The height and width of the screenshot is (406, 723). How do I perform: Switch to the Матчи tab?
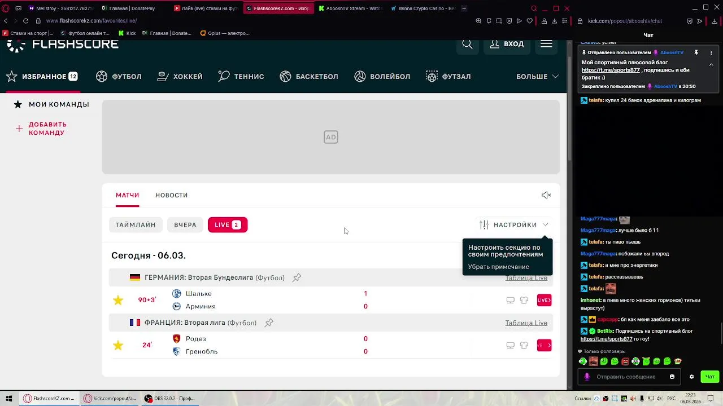tap(127, 195)
